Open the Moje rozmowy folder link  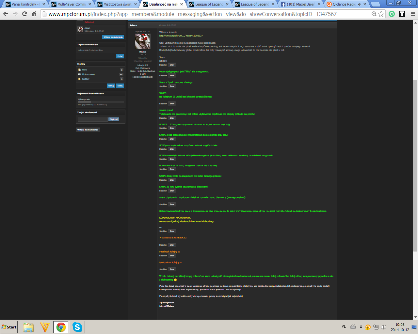(x=88, y=74)
